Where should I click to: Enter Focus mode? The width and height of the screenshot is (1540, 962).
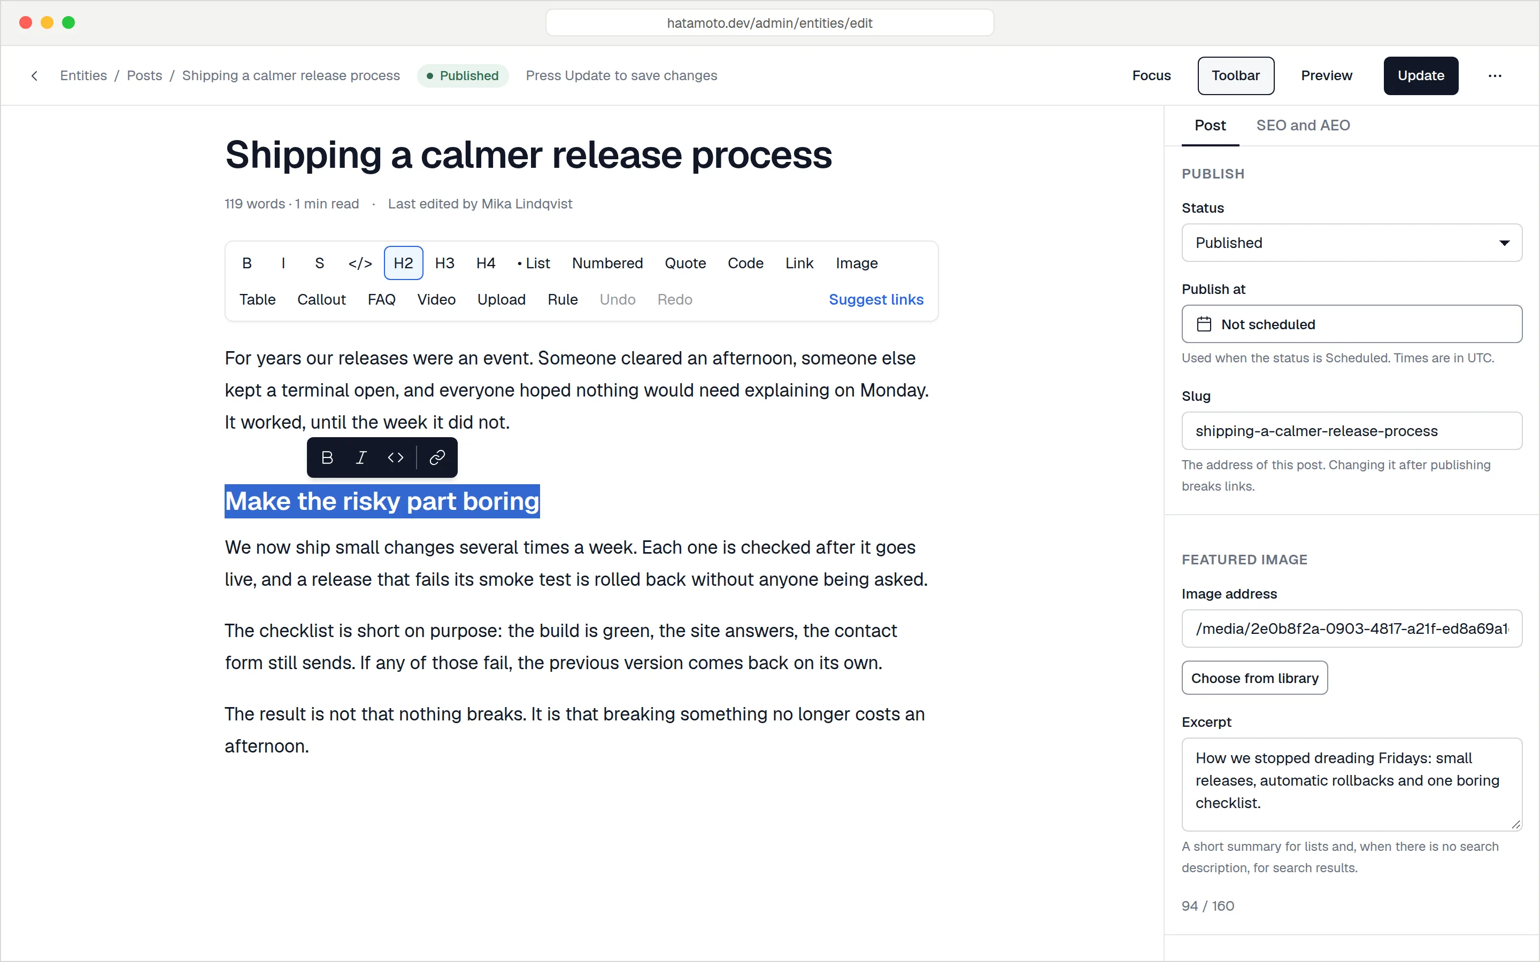(x=1151, y=76)
